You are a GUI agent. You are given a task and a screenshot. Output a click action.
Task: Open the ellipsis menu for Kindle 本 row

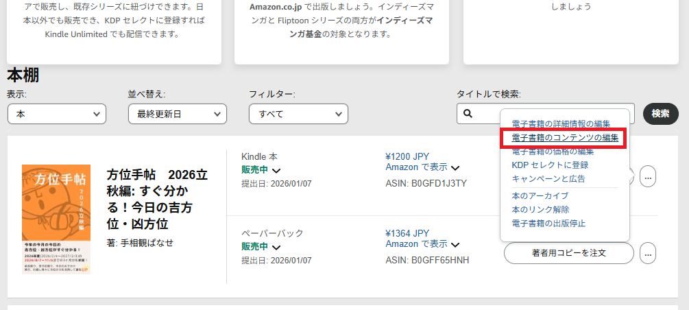648,177
